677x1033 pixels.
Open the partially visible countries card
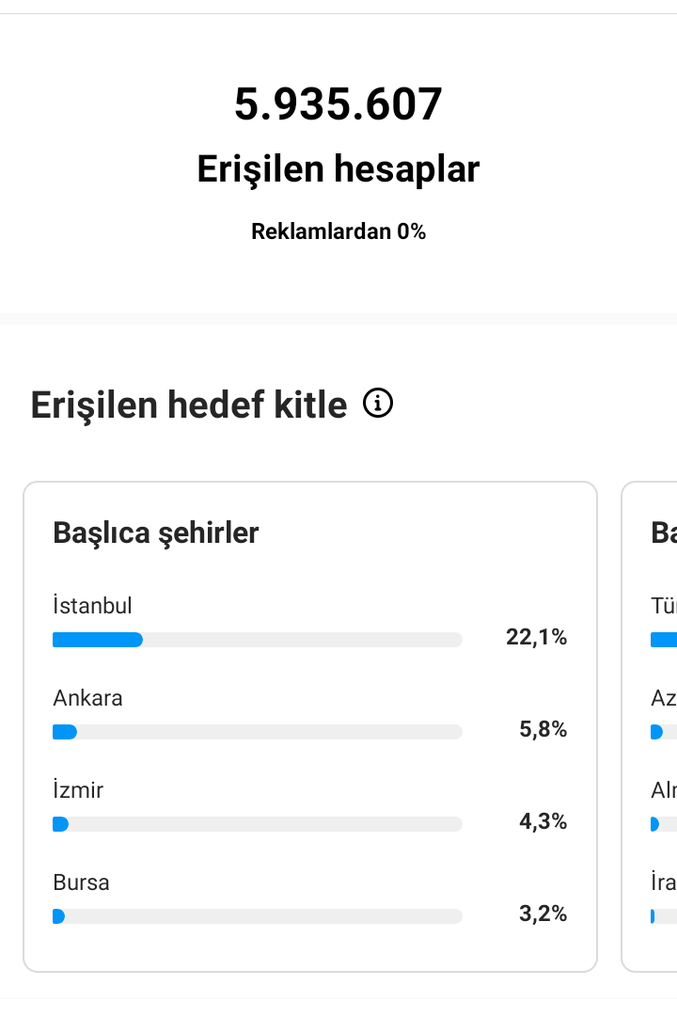coord(650,726)
